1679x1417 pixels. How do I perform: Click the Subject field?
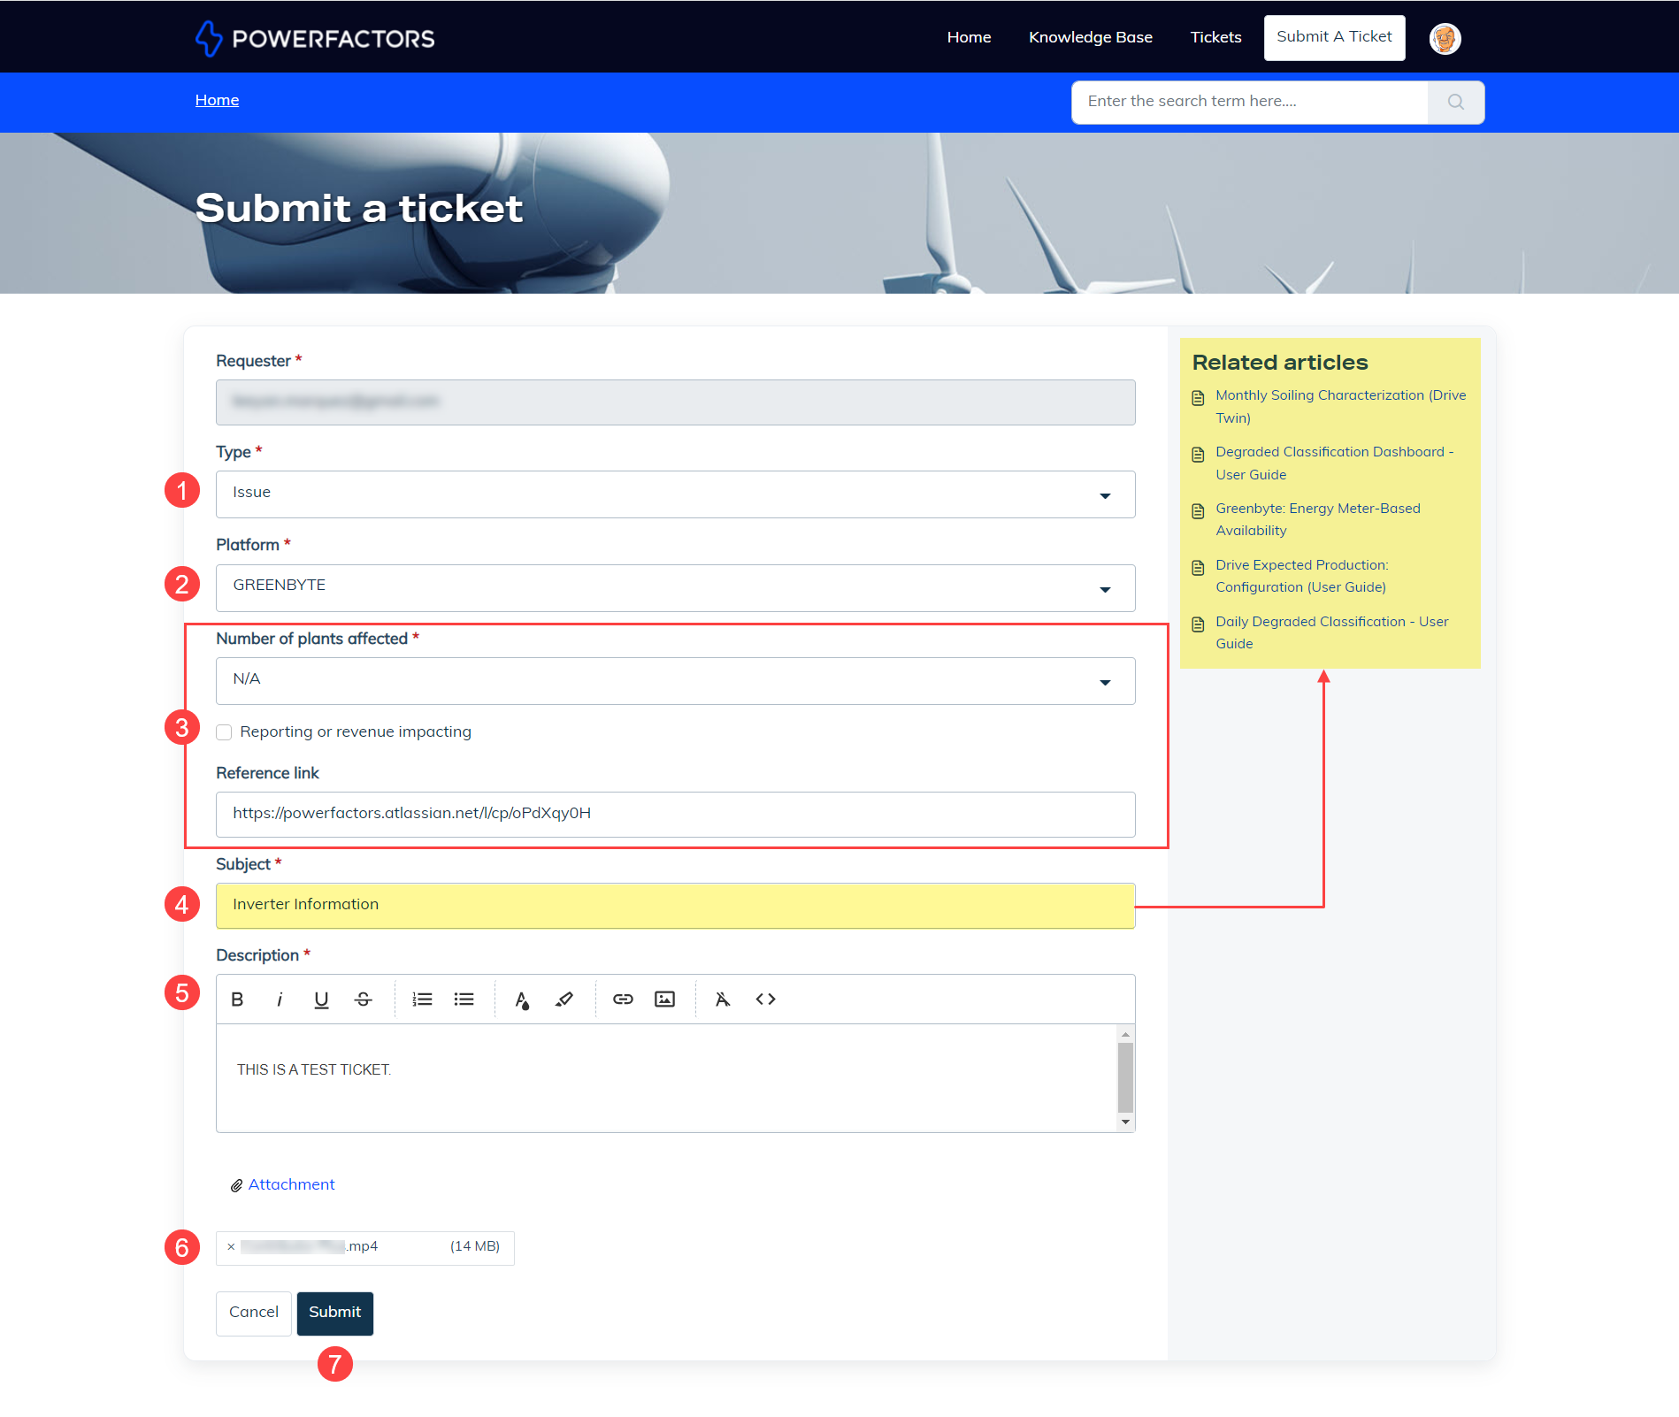coord(675,905)
